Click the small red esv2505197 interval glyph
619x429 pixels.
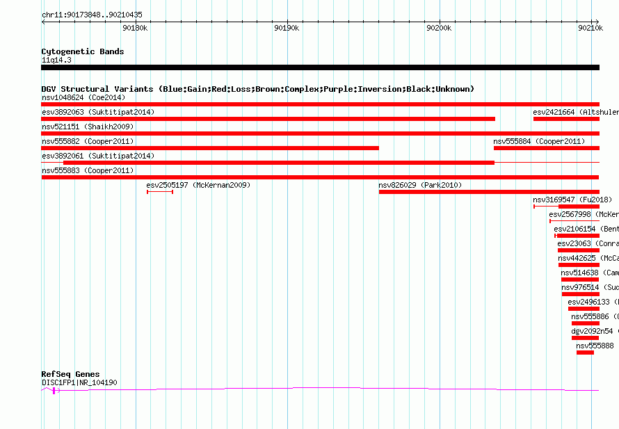click(x=160, y=192)
